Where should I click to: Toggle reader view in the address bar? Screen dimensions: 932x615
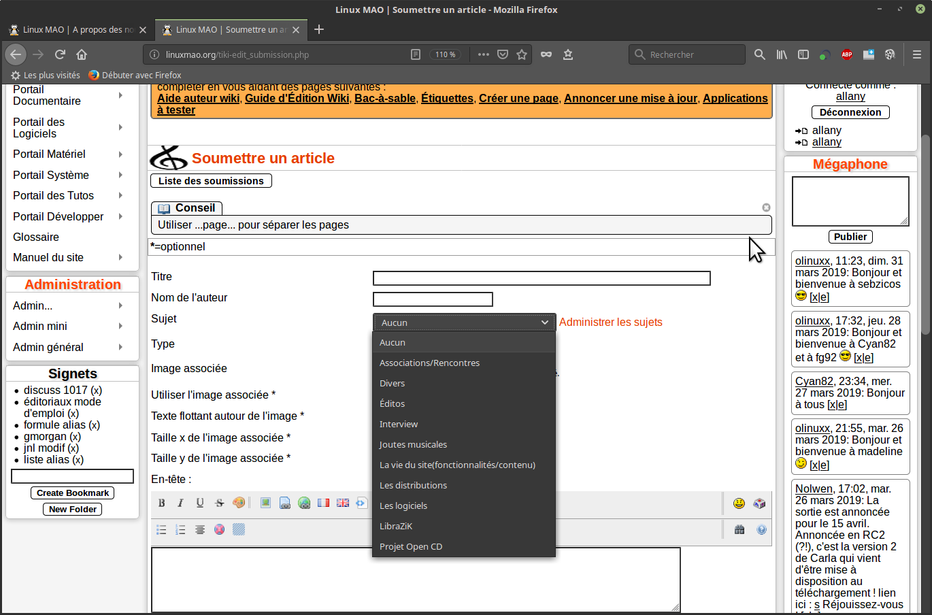(x=416, y=54)
